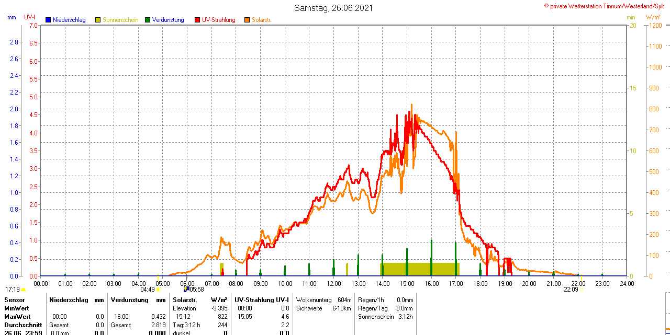This screenshot has height=335, width=670.
Task: Click the yellow Sonnenschein legend square
Action: pos(98,20)
